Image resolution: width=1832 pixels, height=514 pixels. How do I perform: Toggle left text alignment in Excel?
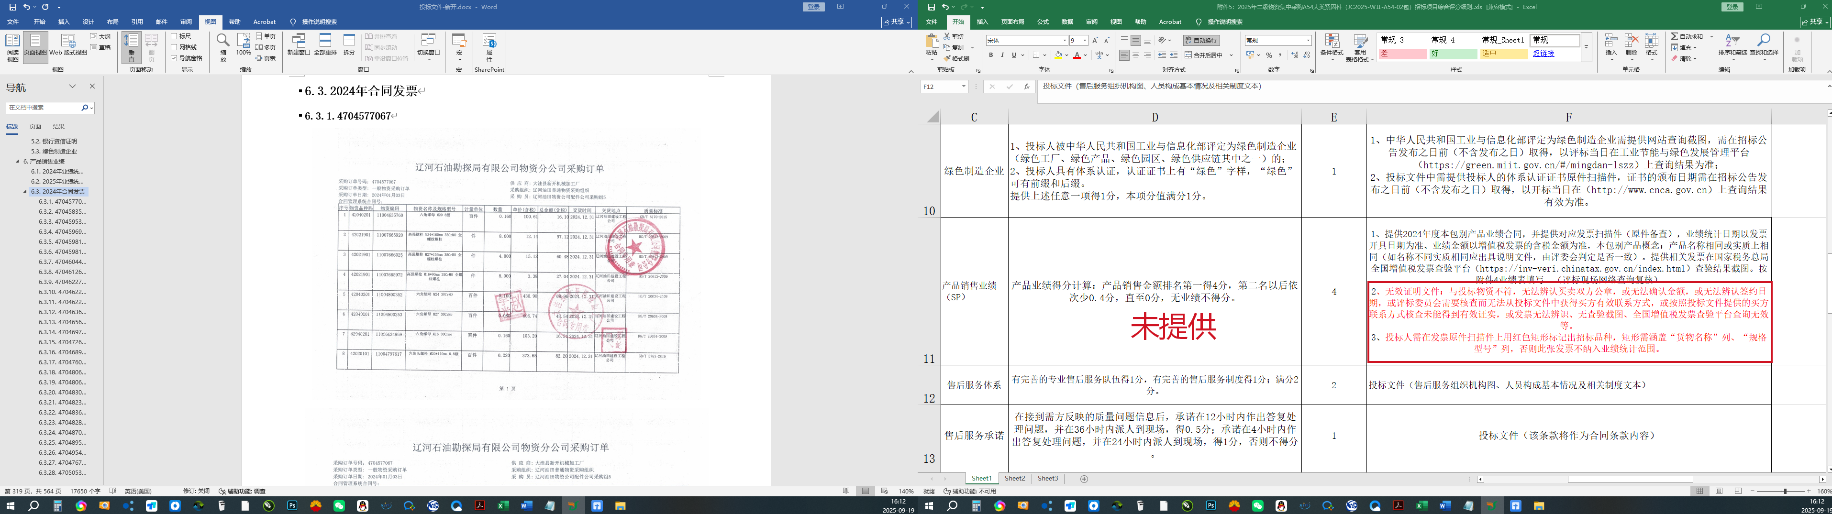coord(1124,55)
